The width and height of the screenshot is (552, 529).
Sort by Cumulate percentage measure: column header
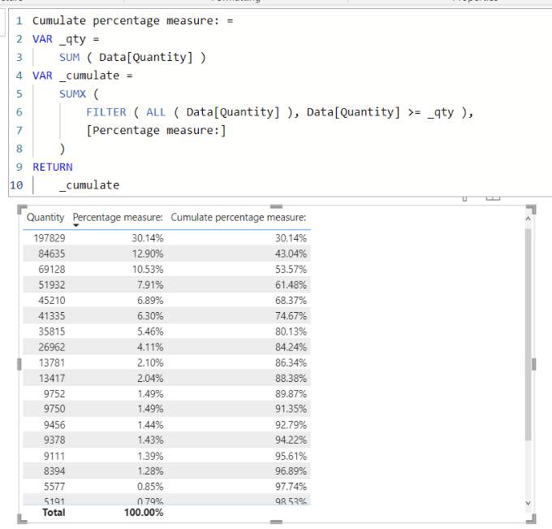pos(239,218)
